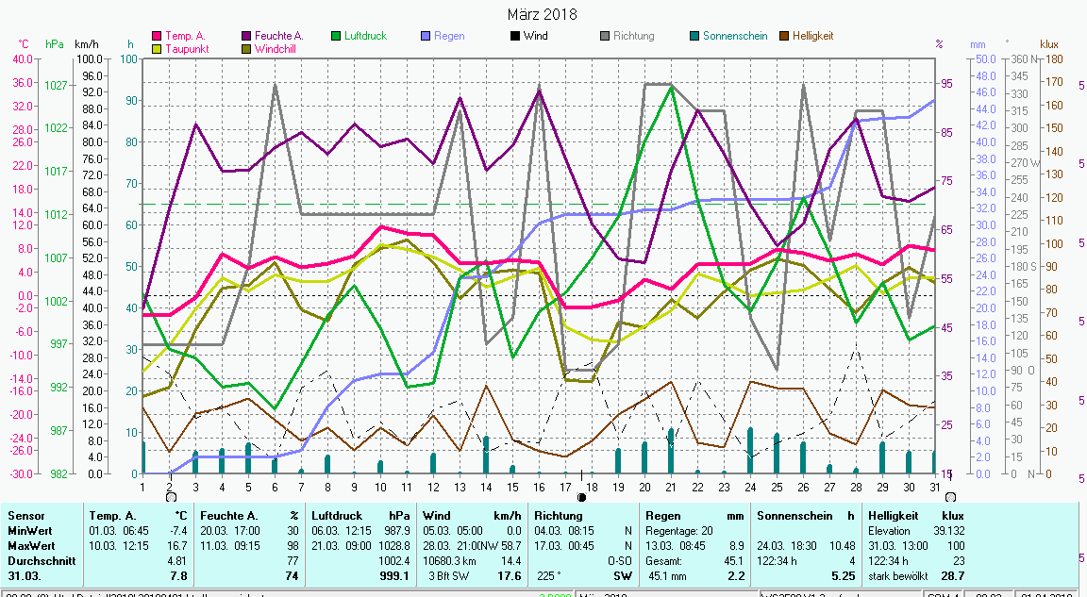
Task: Click the black Wind legend swatch
Action: point(515,36)
